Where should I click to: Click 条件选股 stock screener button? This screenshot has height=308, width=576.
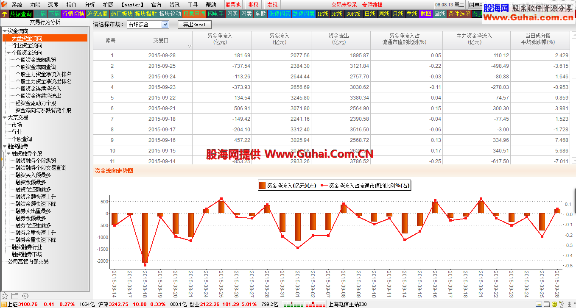tap(459, 14)
